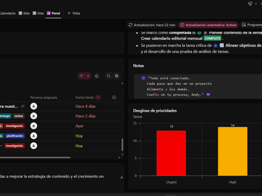Click the horizontal scroll right arrow
Image resolution: width=262 pixels, height=196 pixels.
tap(119, 158)
